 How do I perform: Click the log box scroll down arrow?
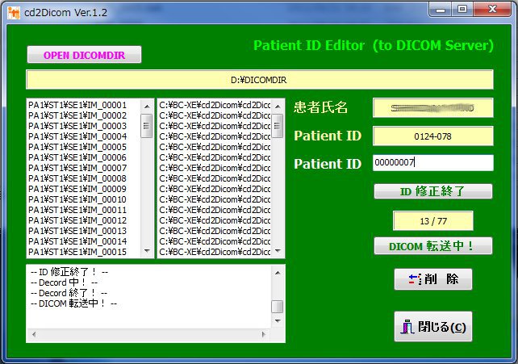[278, 321]
